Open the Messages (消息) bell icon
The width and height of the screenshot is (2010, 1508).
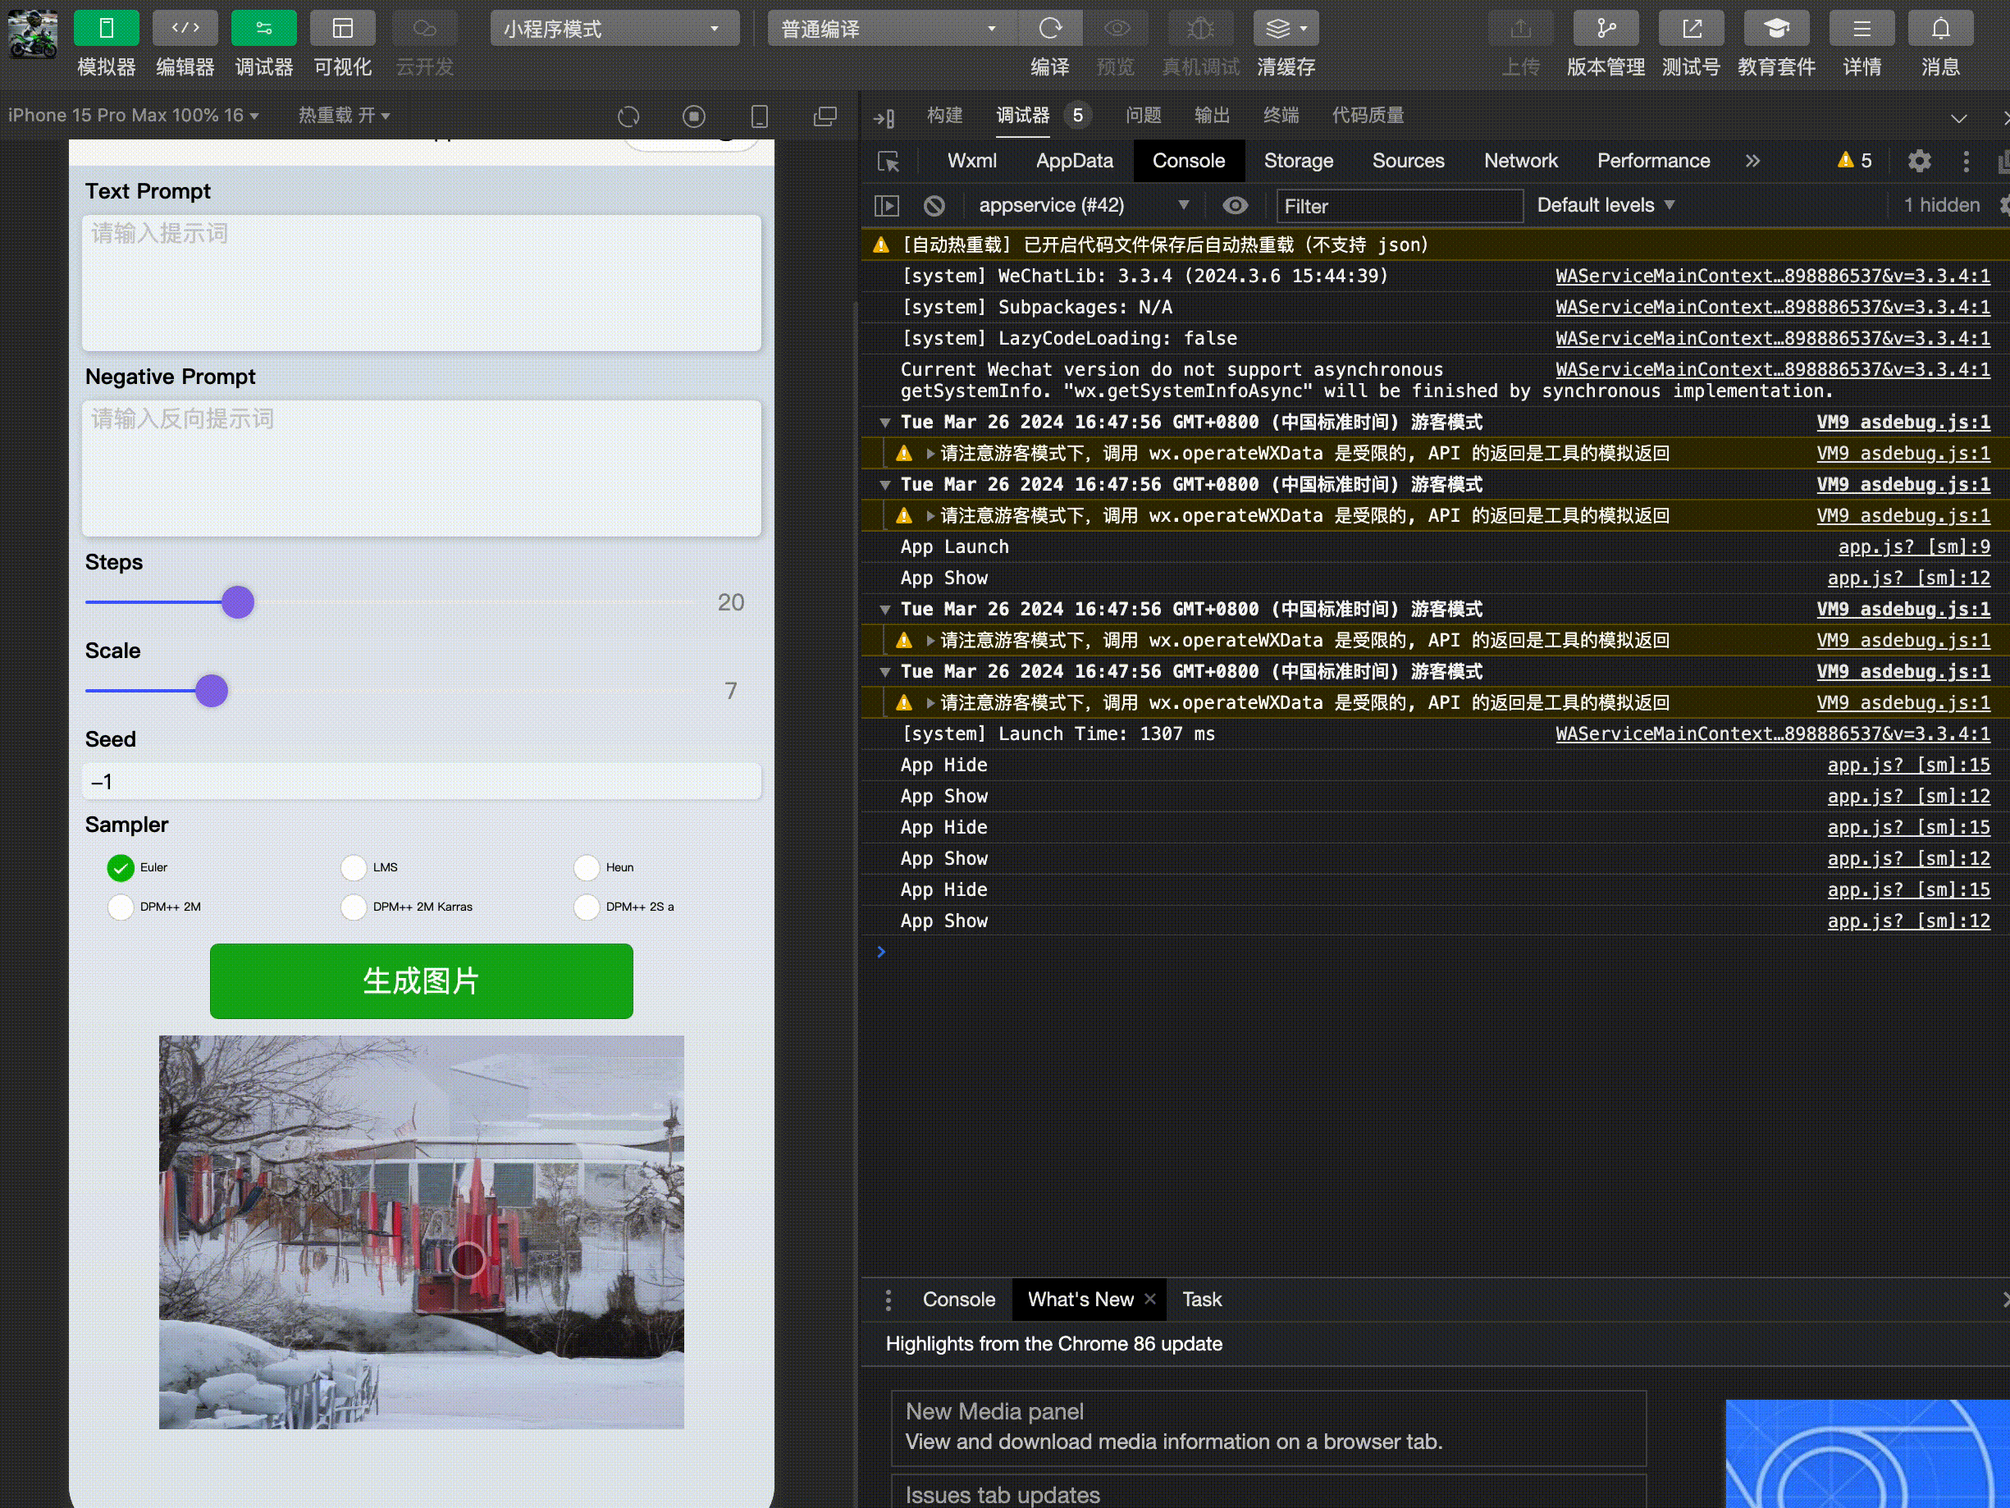[x=1940, y=28]
